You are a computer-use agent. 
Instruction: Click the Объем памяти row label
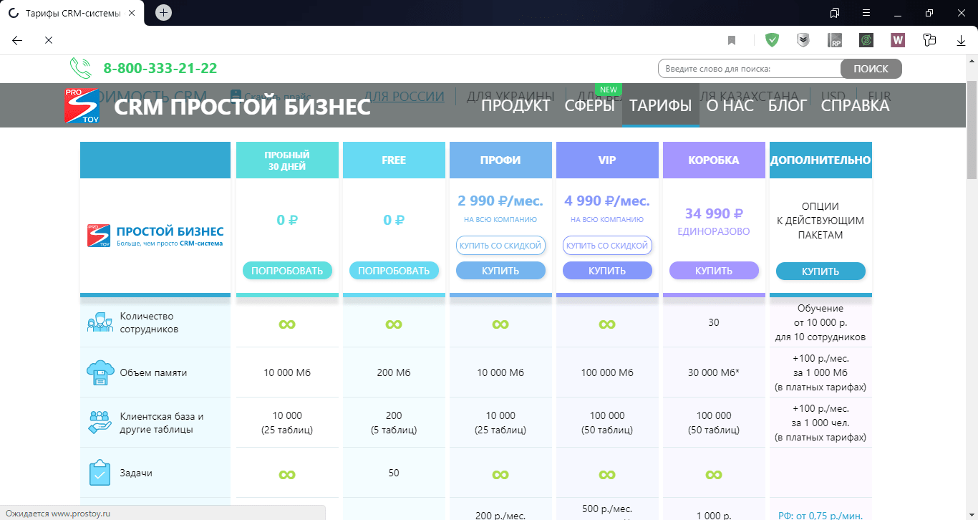click(x=153, y=372)
